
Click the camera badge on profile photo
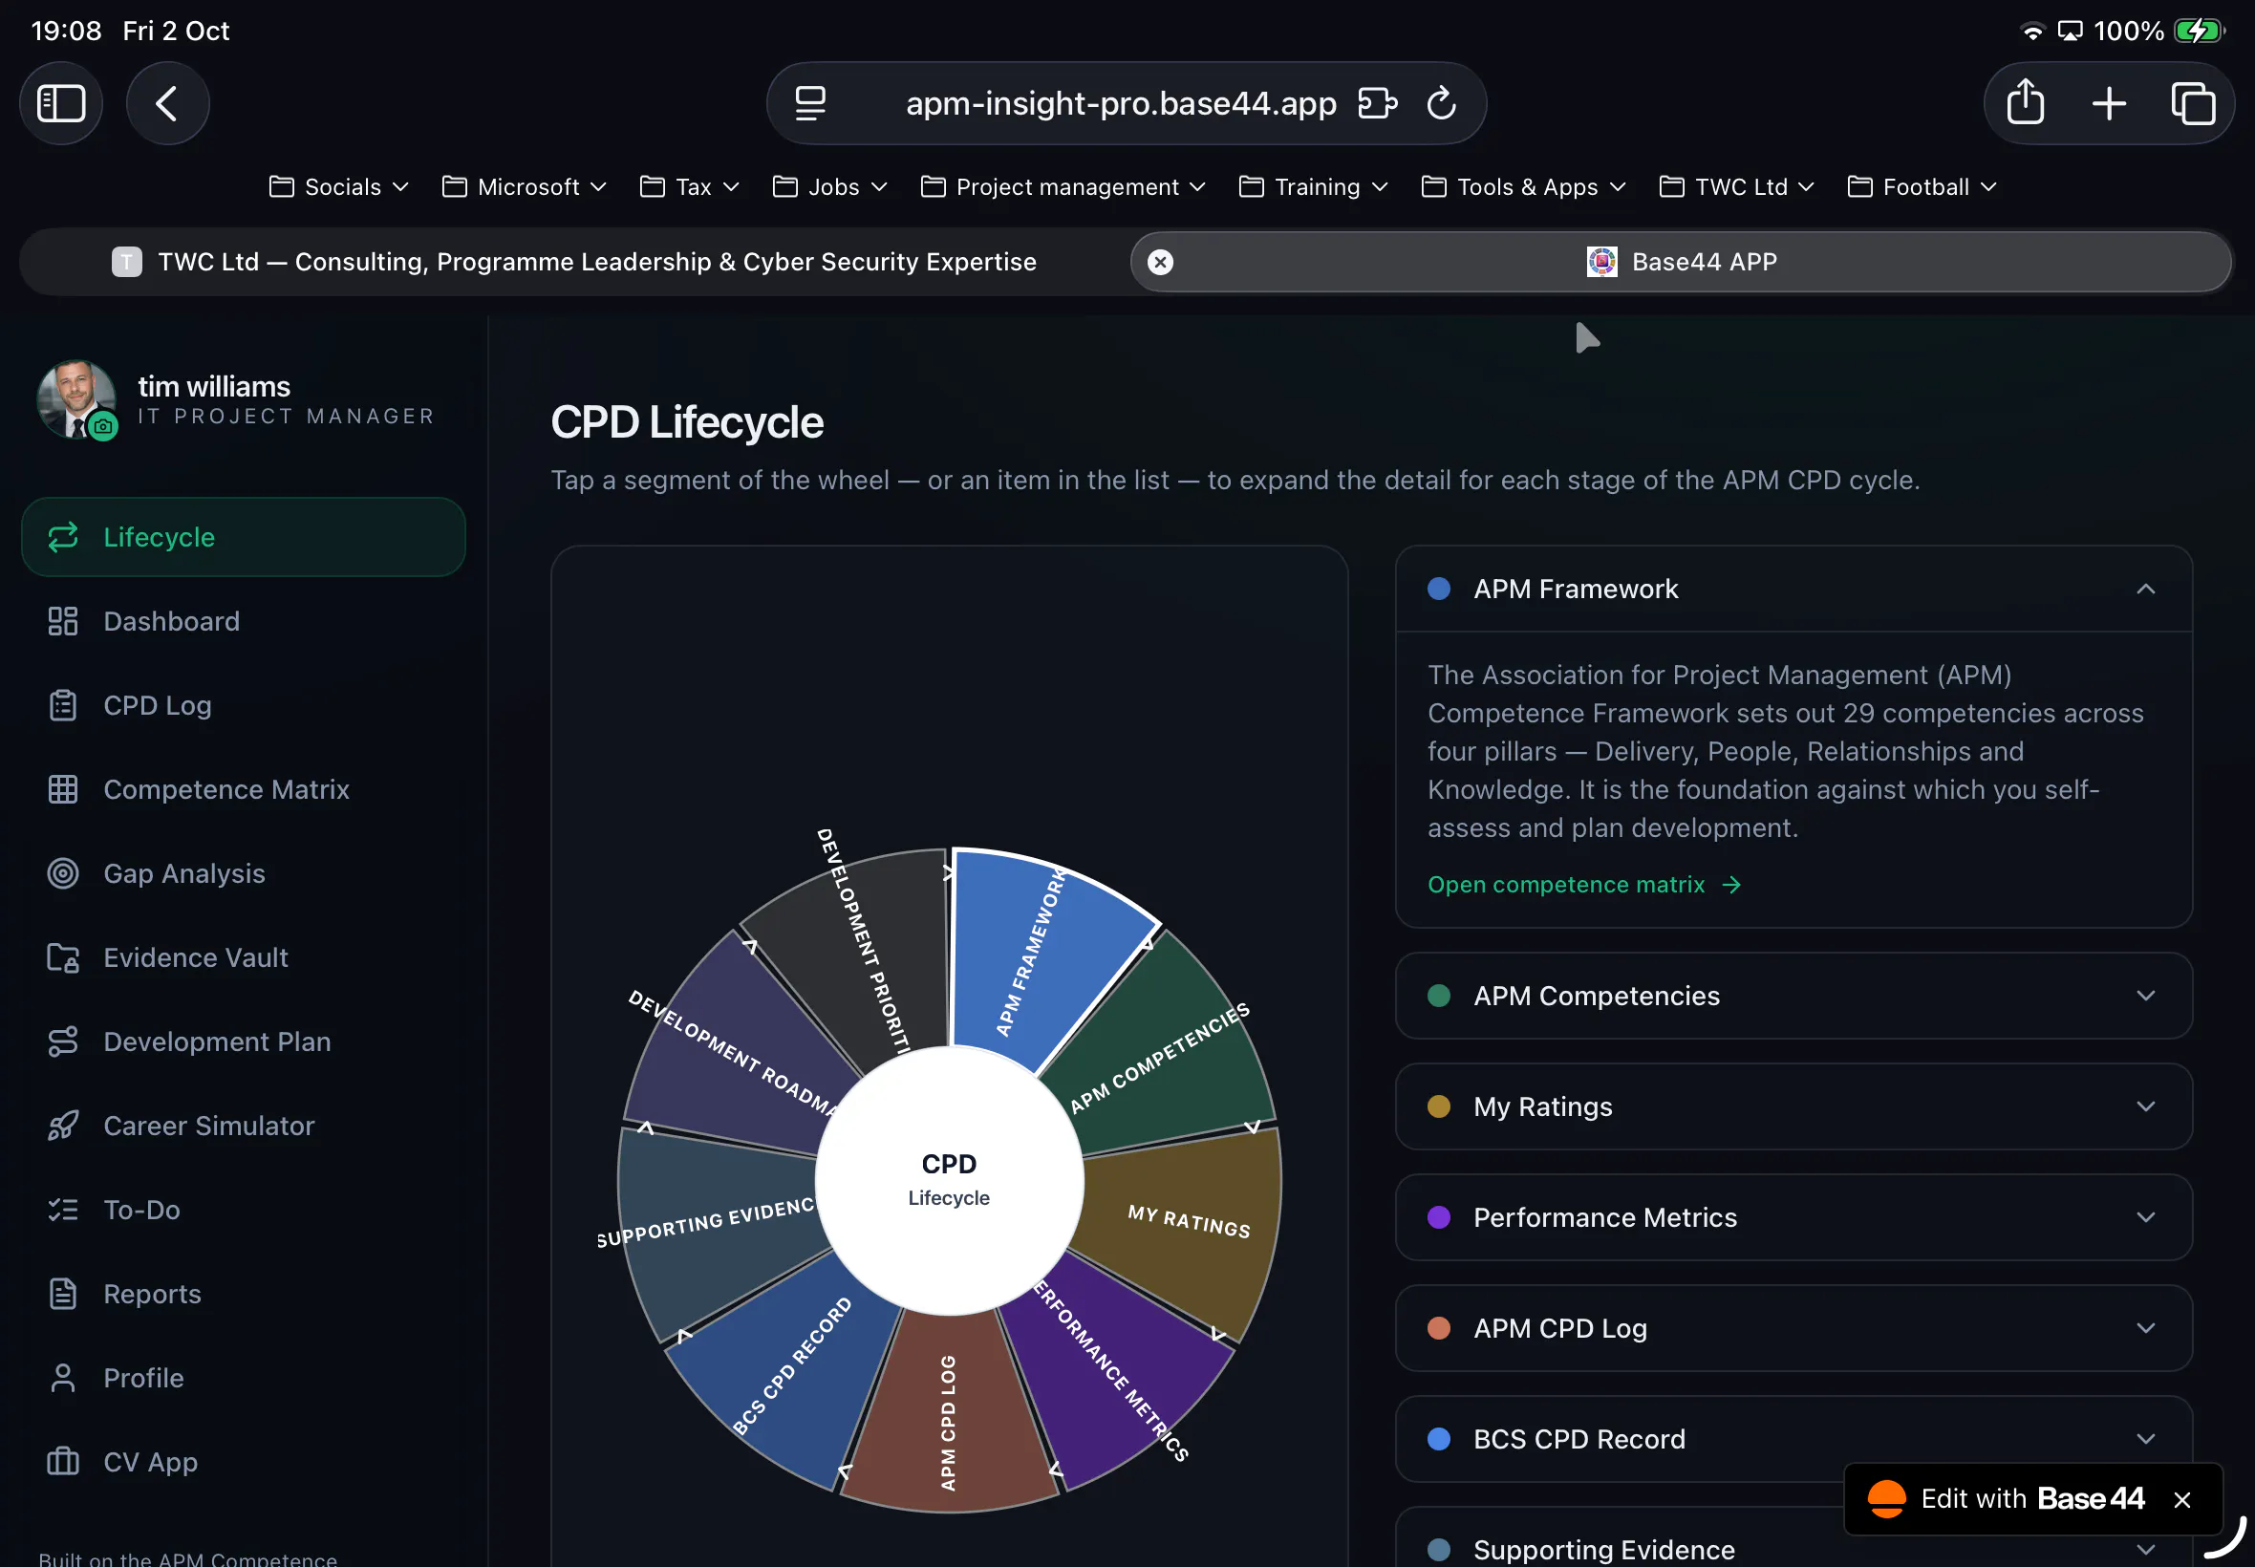click(x=103, y=426)
